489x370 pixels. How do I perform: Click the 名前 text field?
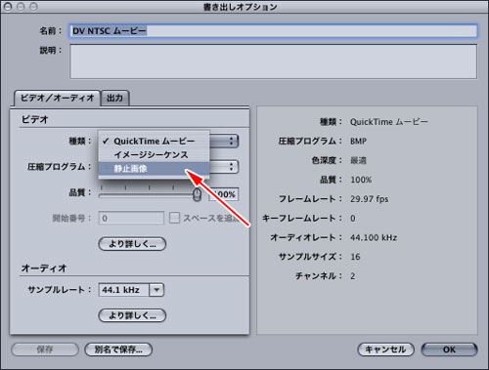click(274, 31)
